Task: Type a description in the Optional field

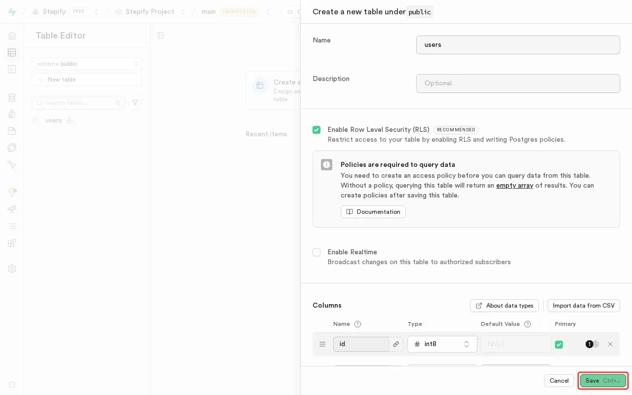Action: tap(518, 83)
